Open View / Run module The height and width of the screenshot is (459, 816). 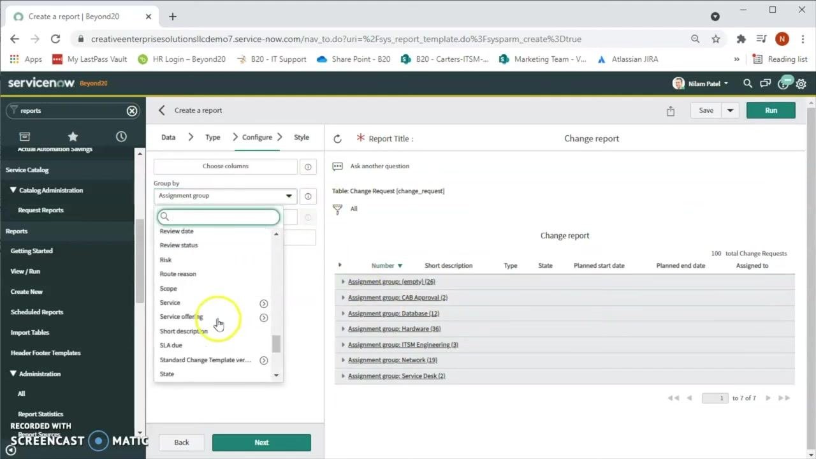pyautogui.click(x=25, y=271)
